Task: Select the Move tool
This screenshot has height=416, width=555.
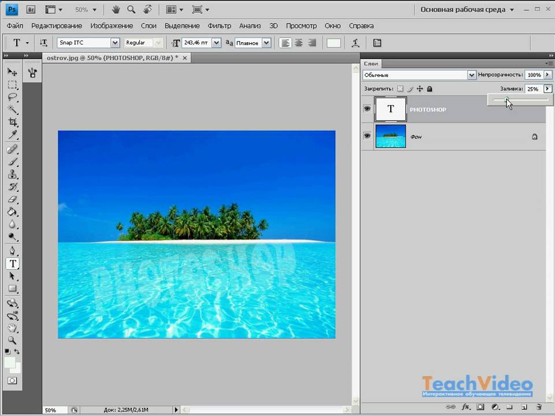Action: pos(12,72)
